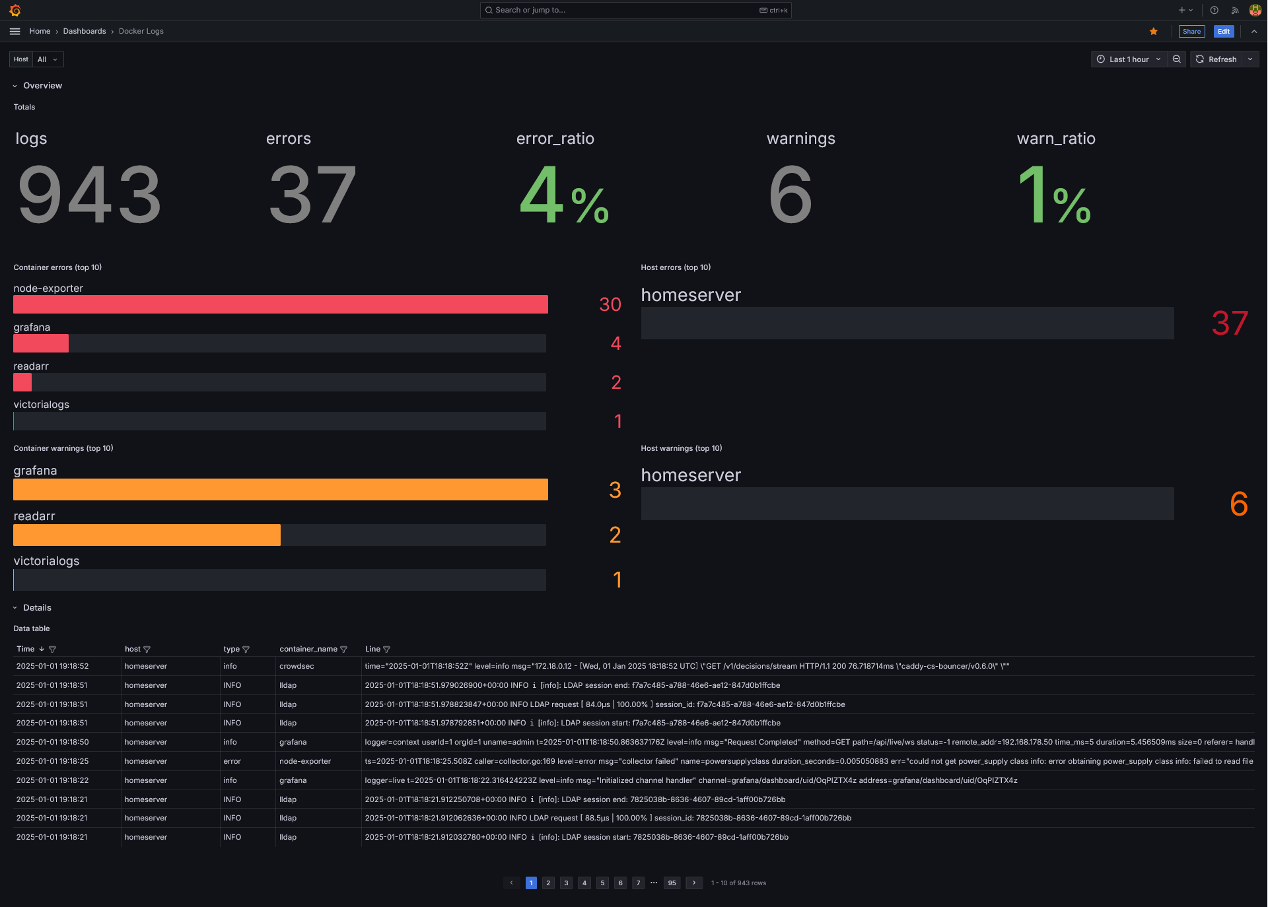Open the Host variable dropdown
This screenshot has width=1268, height=907.
48,59
